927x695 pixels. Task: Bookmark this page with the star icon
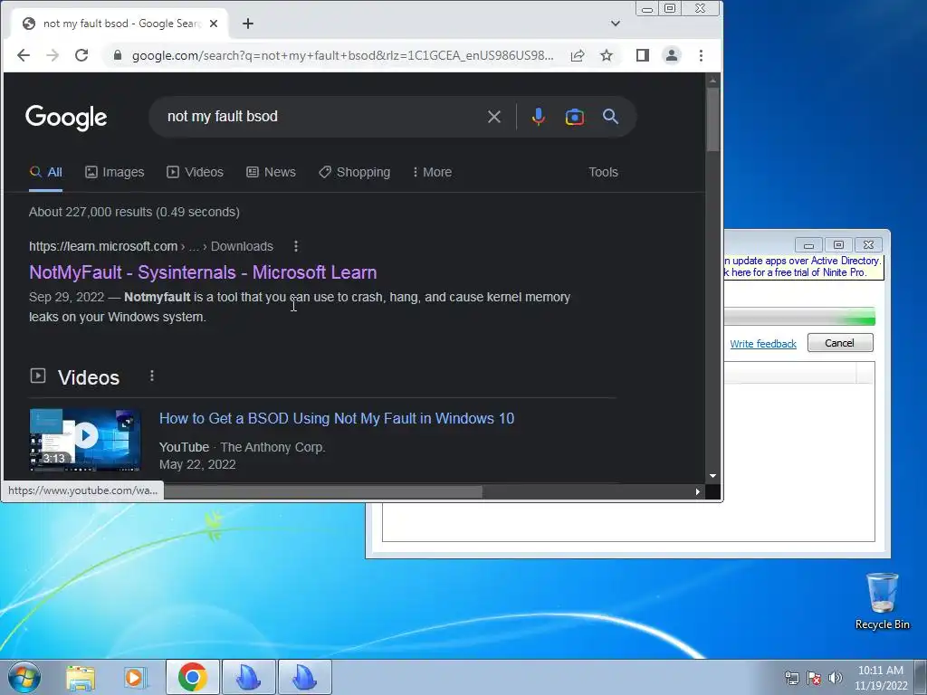coord(607,55)
